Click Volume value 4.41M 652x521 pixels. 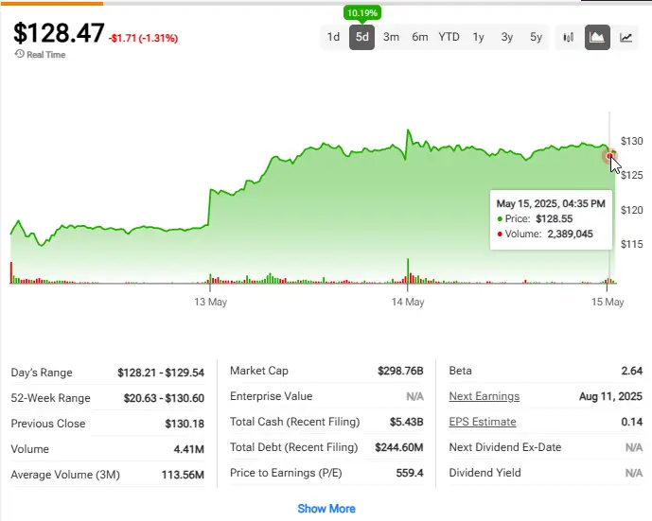(188, 449)
